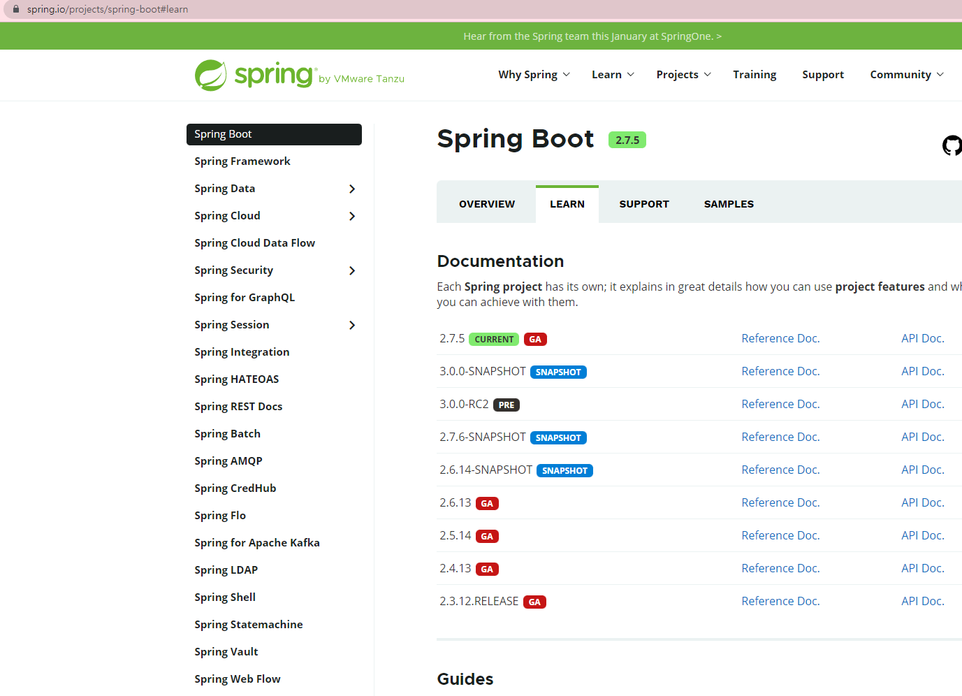Open Spring Cloud Data Flow project
The height and width of the screenshot is (696, 962).
click(x=255, y=243)
